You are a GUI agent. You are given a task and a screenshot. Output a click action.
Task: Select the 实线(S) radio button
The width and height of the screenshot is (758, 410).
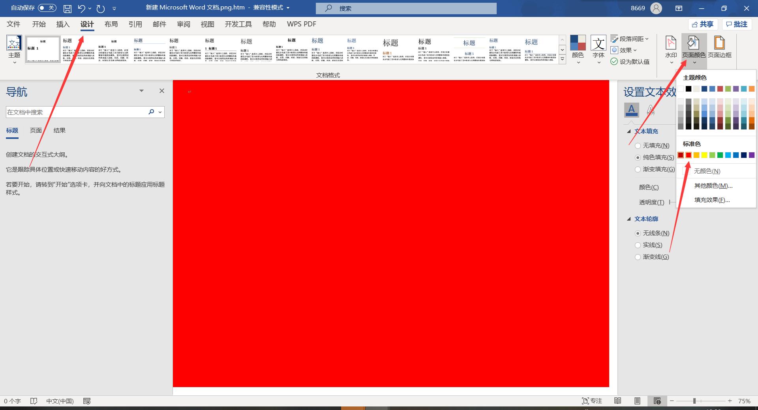638,245
